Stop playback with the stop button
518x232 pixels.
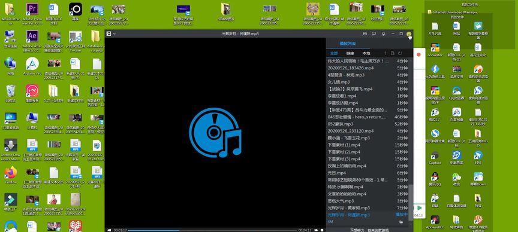[322, 230]
